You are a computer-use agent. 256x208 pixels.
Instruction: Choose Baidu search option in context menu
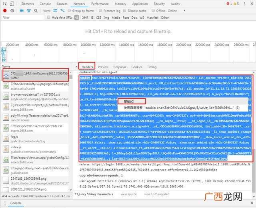pos(182,108)
